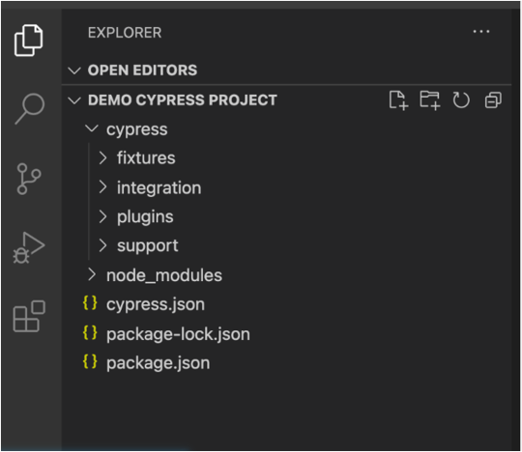Screen dimensions: 522x452
Task: Create a new folder in project
Action: [x=430, y=100]
